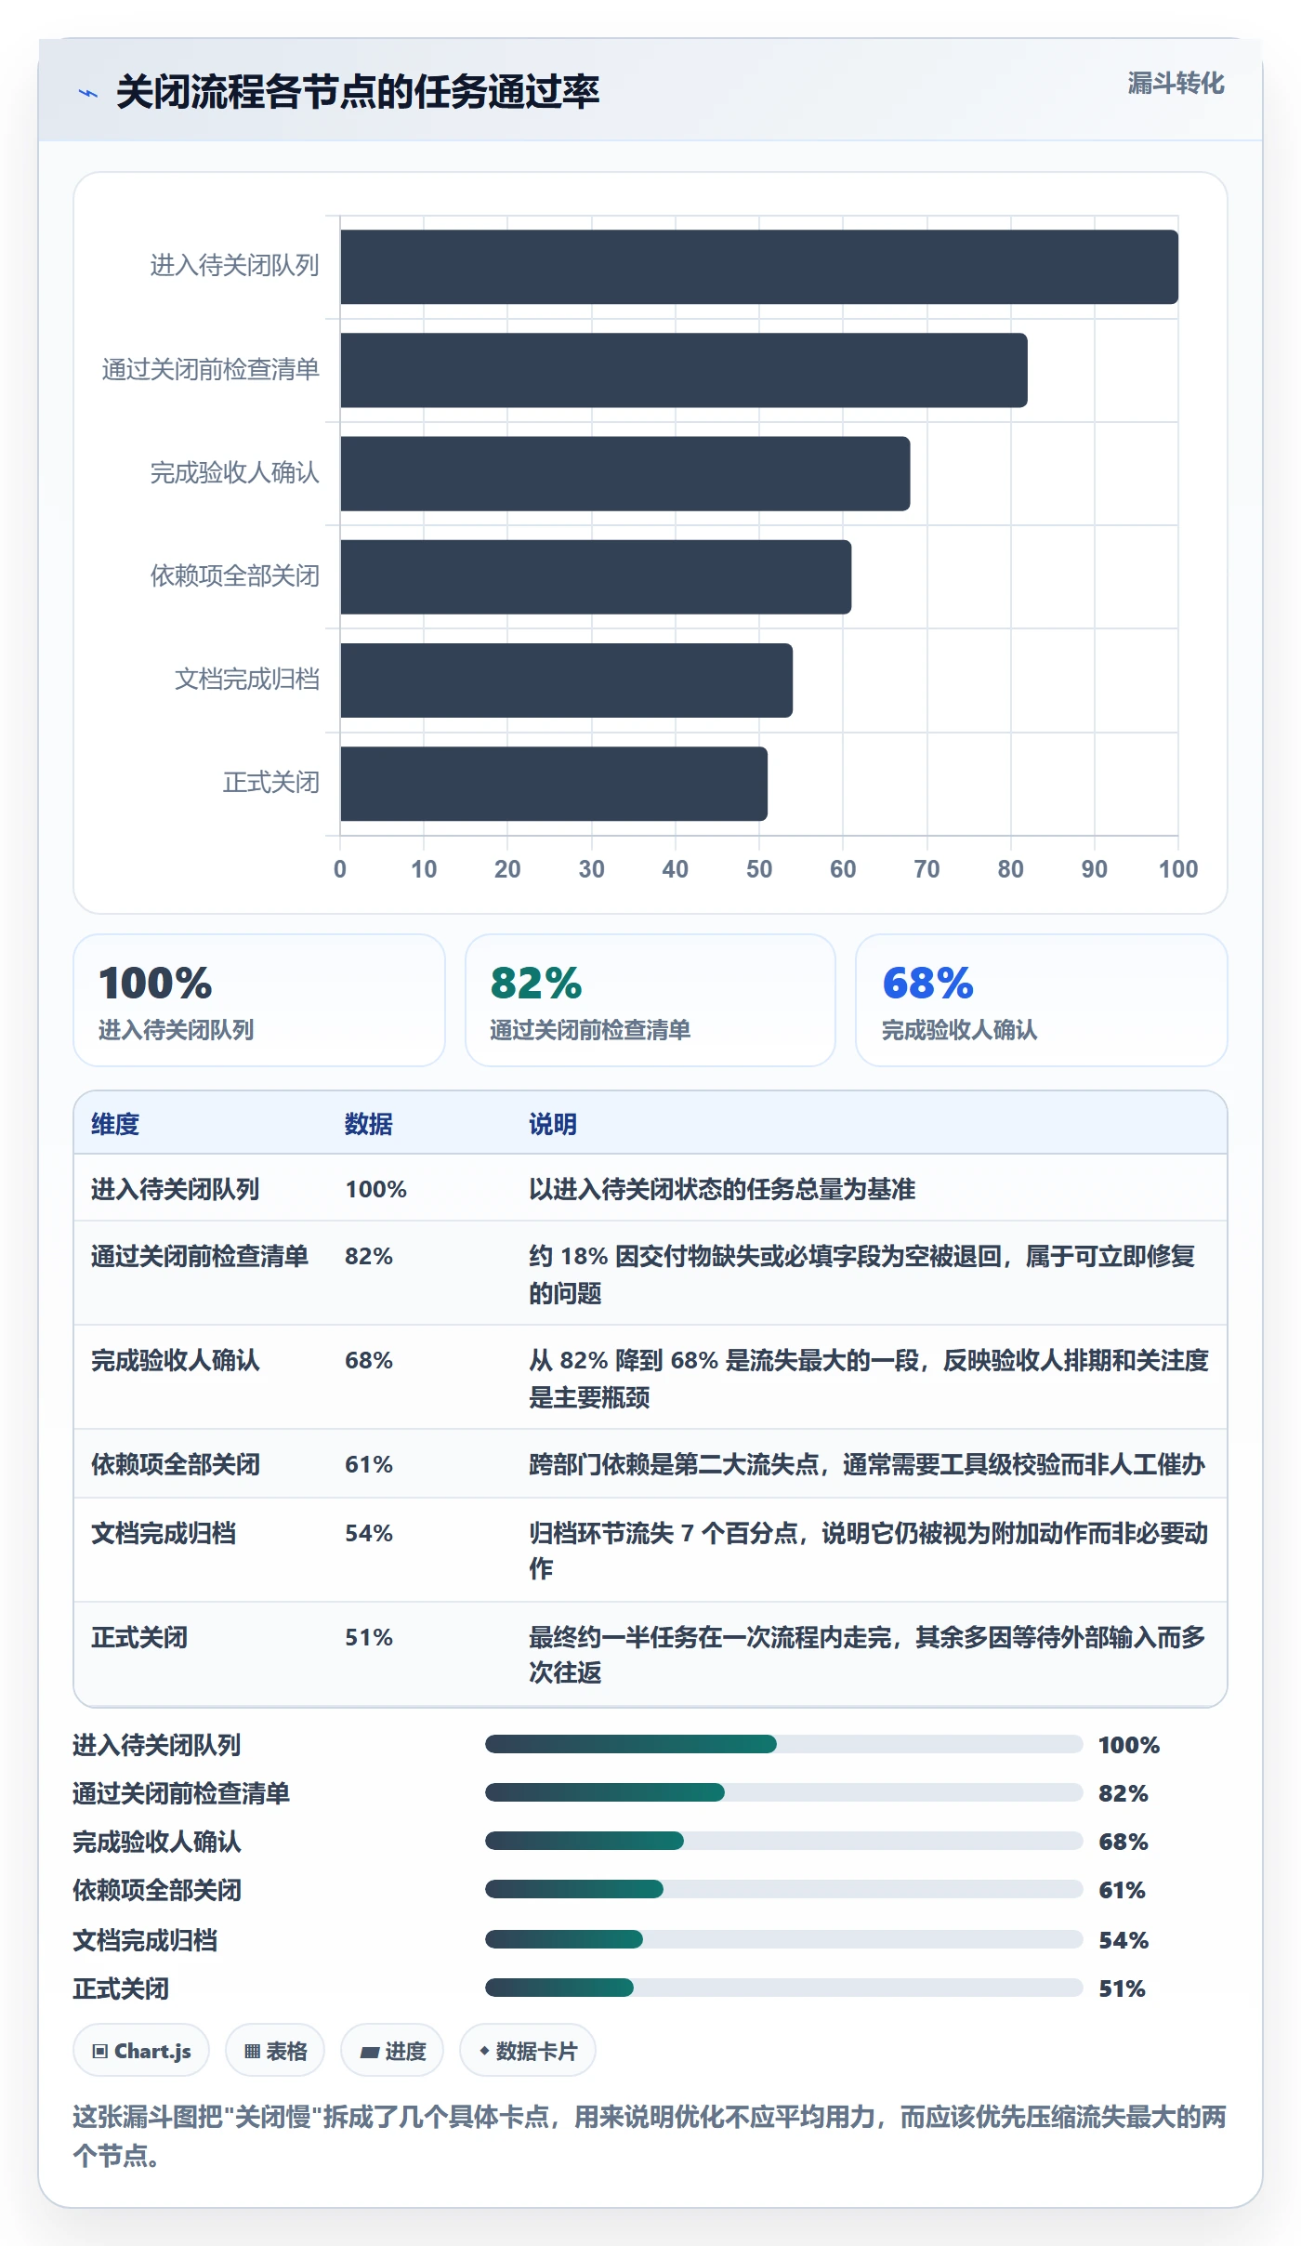Click the 说明 column header
Screen dimensions: 1301x2246
click(553, 1124)
